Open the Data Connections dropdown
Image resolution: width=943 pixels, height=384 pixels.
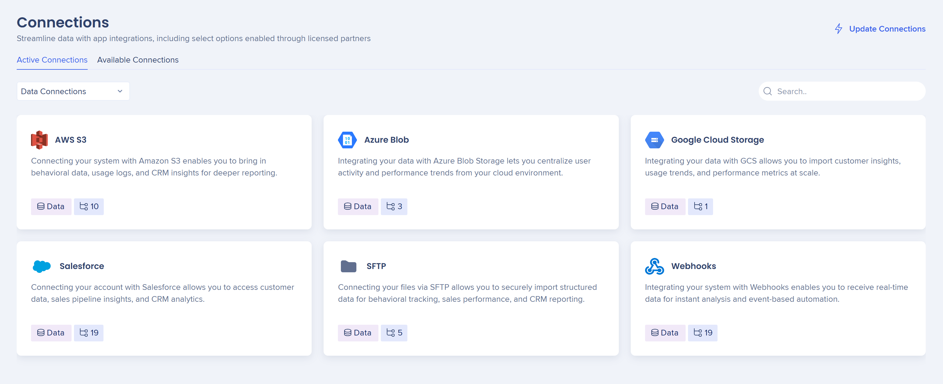pos(73,91)
